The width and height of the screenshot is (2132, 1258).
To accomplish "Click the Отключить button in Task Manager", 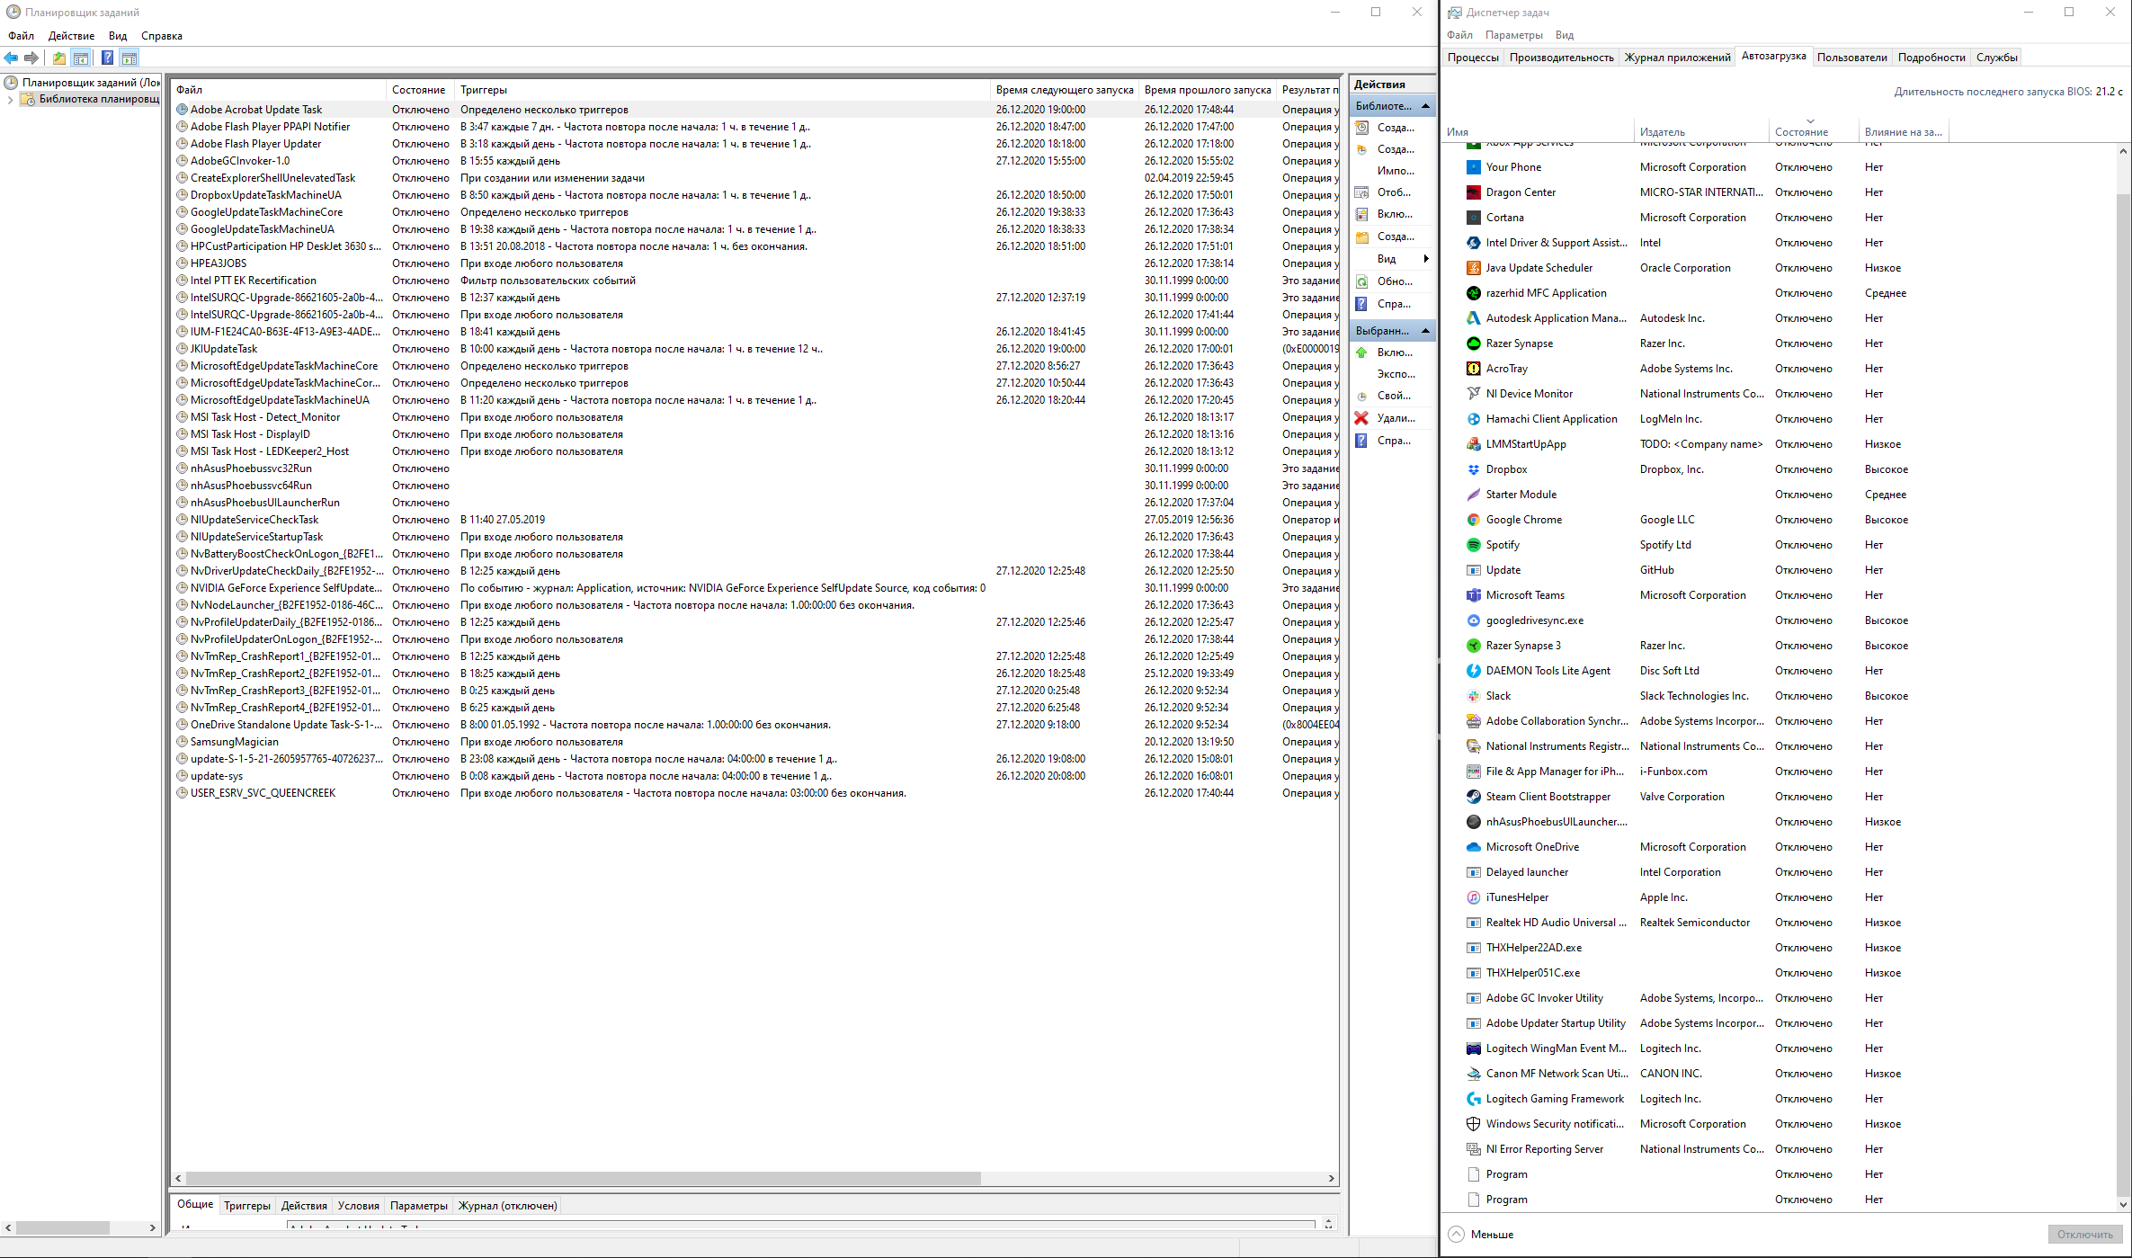I will pyautogui.click(x=2084, y=1235).
